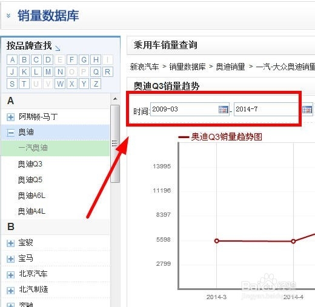
Task: Select 宝骏 in the brand list
Action: [25, 243]
